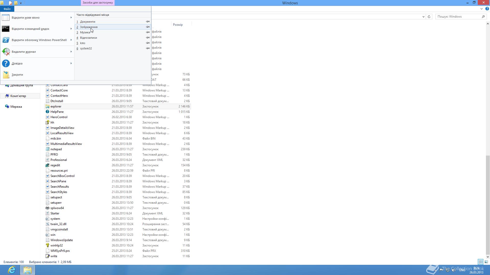Expand Відкрити командний рядок submenu arrow
This screenshot has width=490, height=275.
tap(71, 29)
